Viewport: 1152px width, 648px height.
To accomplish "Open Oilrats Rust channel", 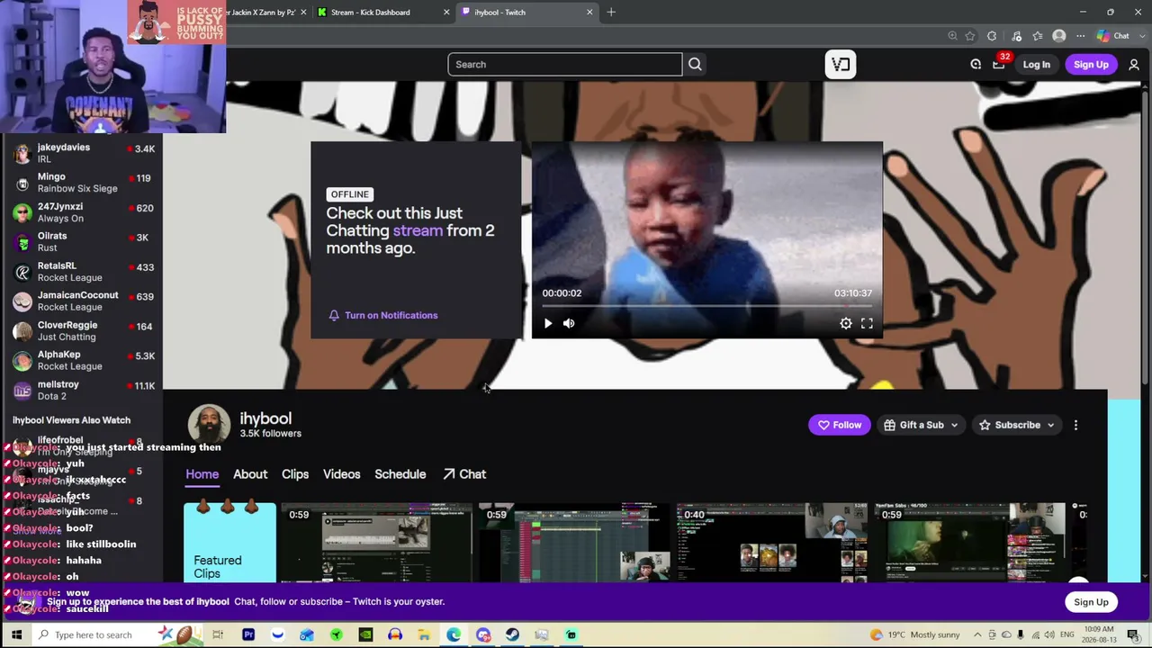I will coord(83,242).
